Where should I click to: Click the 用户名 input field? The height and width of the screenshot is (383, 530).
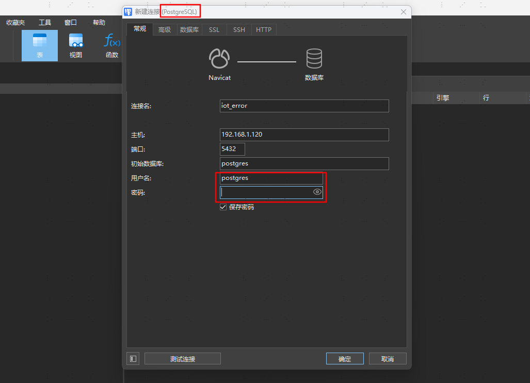tap(271, 178)
